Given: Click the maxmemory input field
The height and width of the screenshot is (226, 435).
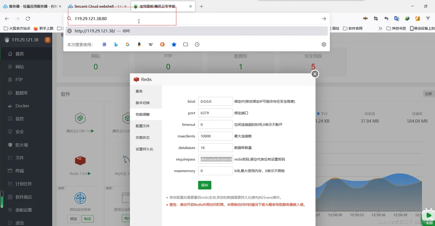Looking at the screenshot, I should coord(215,171).
